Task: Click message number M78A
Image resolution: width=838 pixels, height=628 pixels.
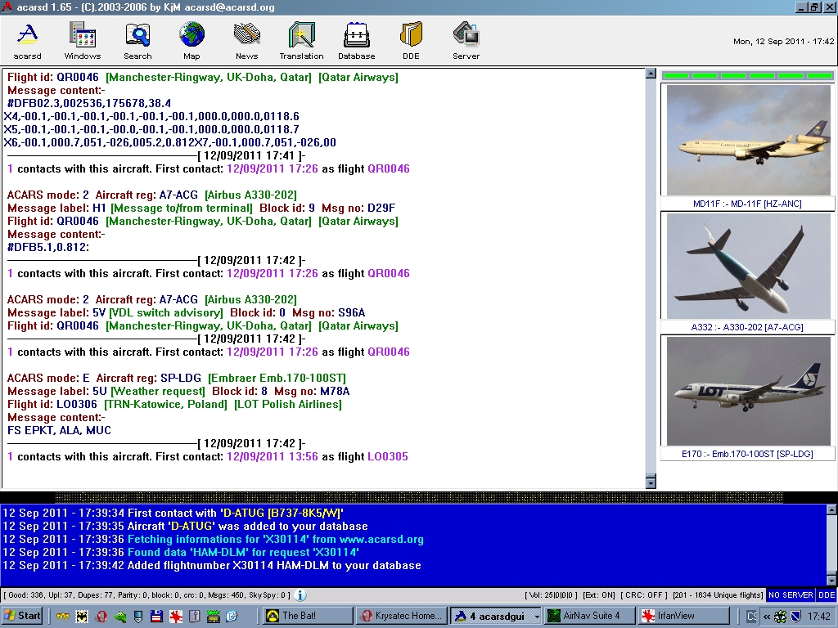Action: [335, 392]
